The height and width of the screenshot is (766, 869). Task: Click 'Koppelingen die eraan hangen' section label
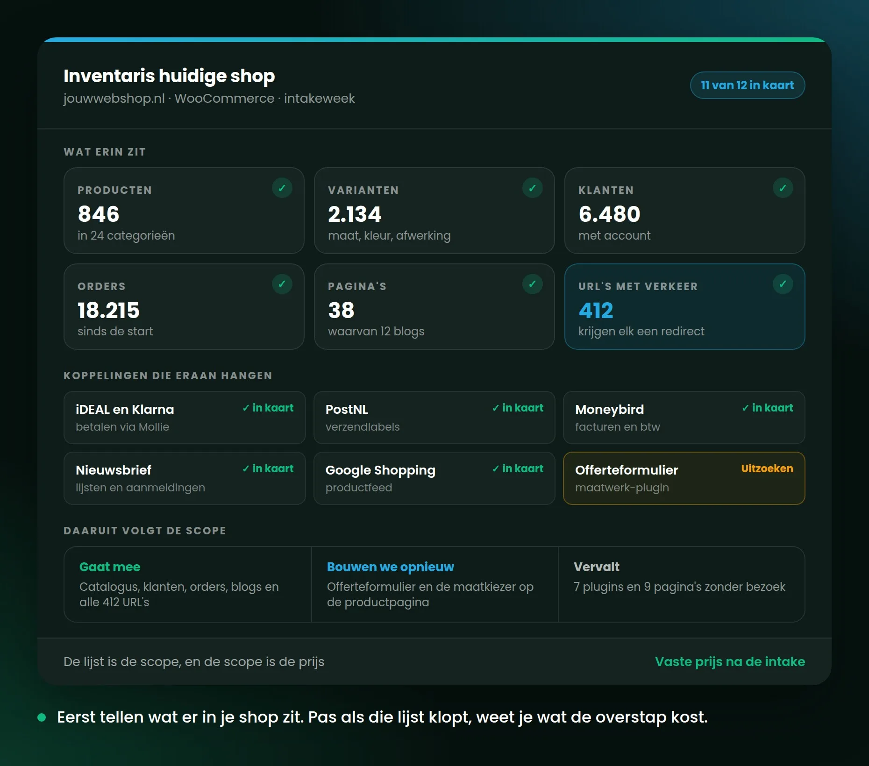168,376
